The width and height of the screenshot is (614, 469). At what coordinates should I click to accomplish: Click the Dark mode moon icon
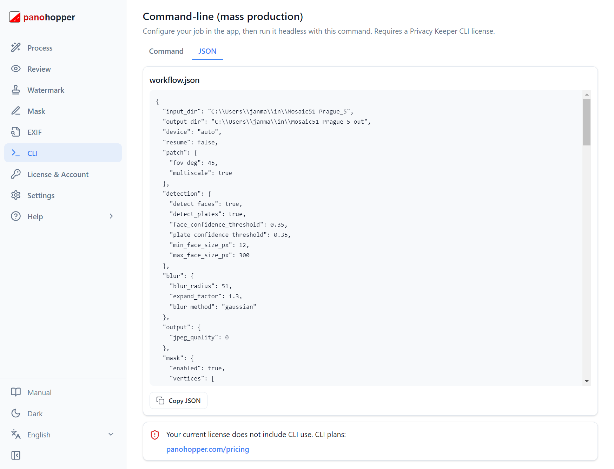click(x=16, y=413)
